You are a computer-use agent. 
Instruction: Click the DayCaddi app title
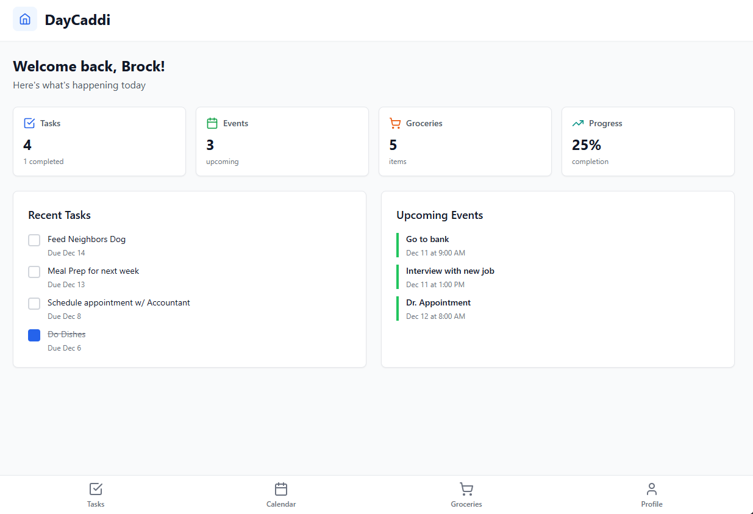click(77, 20)
